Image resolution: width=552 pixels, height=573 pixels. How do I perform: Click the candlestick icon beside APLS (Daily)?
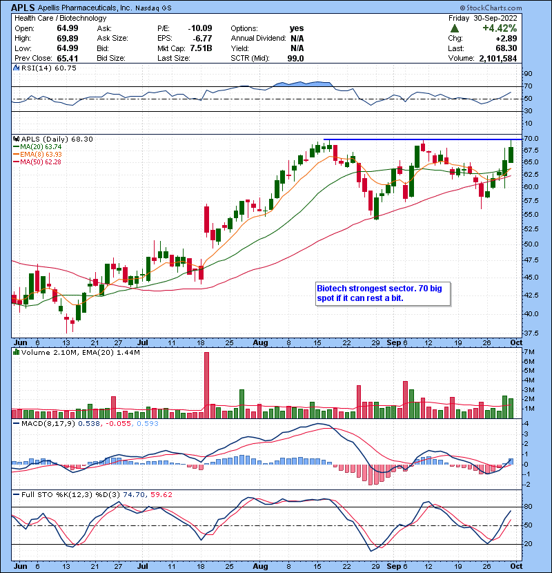pos(16,139)
